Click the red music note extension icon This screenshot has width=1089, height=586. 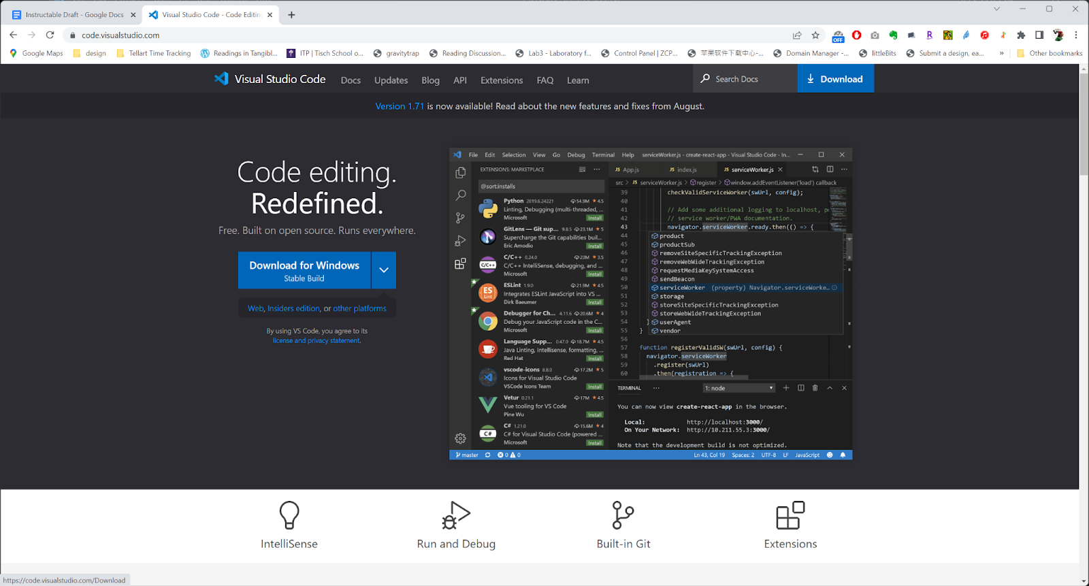click(x=985, y=35)
